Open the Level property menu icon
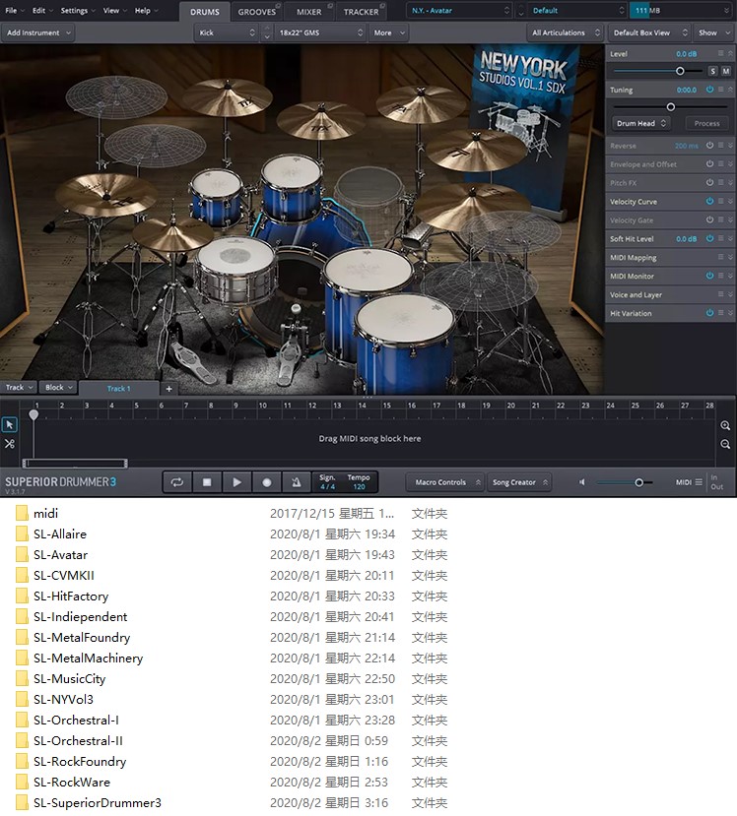Viewport: 737px width, 816px height. point(721,53)
